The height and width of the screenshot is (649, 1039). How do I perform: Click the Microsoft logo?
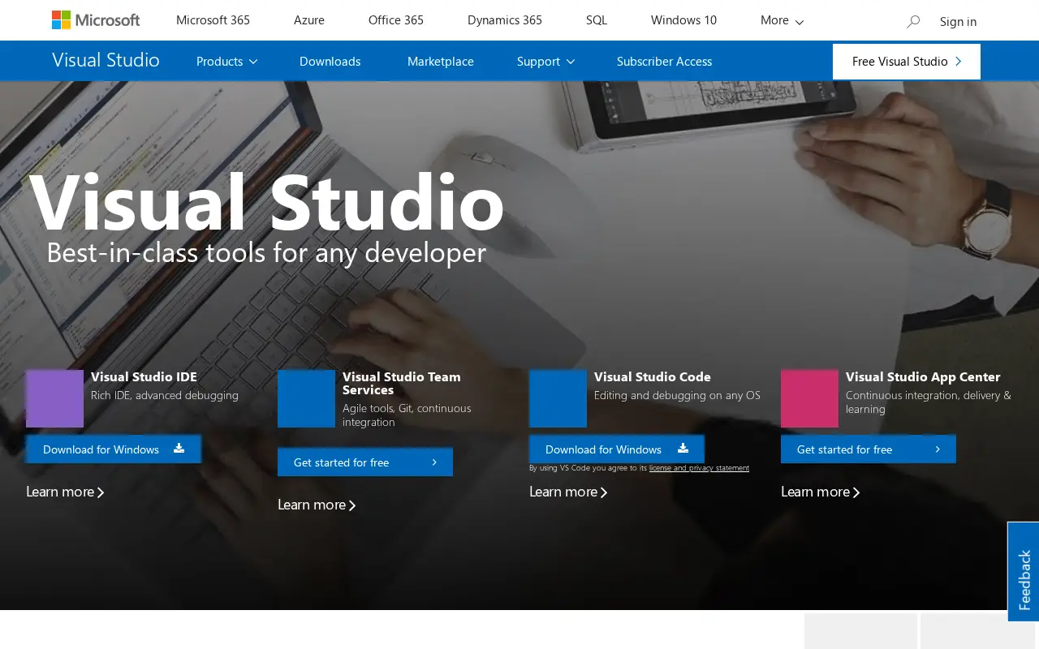click(x=96, y=20)
